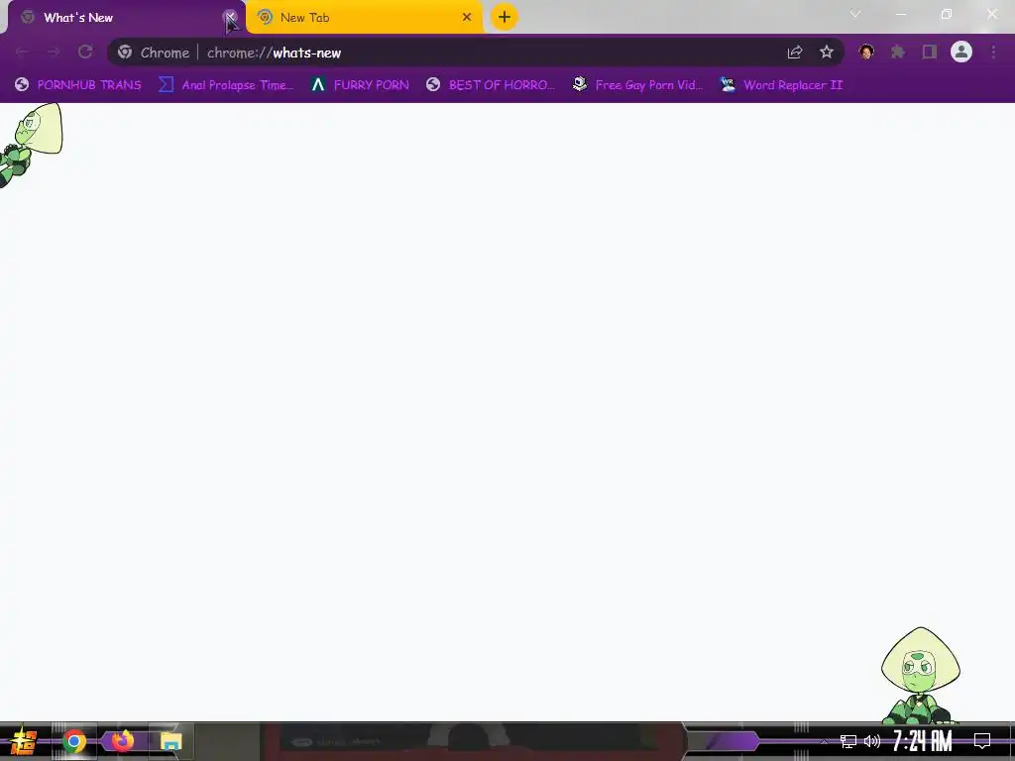The width and height of the screenshot is (1015, 761).
Task: Open the Word Replacer II bookmark
Action: 781,85
